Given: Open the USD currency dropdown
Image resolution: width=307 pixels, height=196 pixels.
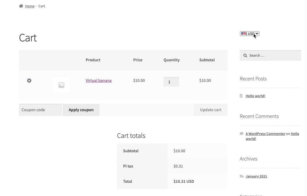Looking at the screenshot, I should 250,33.
